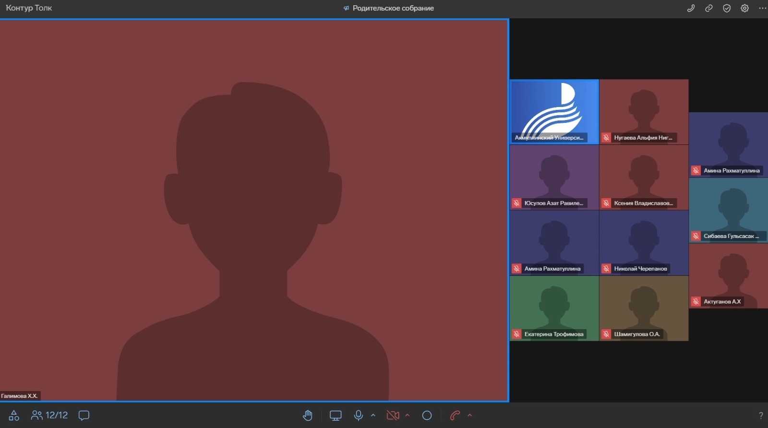Toggle the microphone on or off
Image resolution: width=768 pixels, height=428 pixels.
coord(358,416)
